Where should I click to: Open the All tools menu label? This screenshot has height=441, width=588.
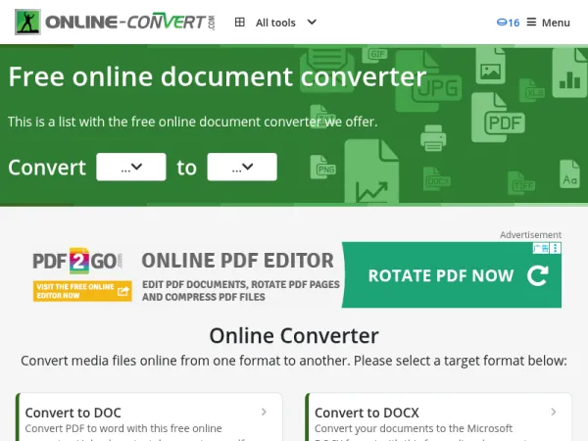coord(275,23)
